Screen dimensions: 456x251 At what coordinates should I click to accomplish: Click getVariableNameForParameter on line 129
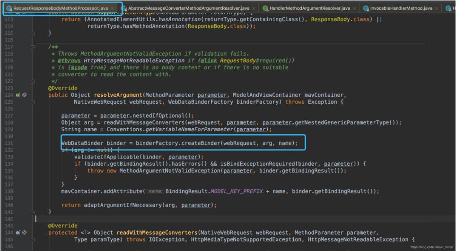[190, 129]
